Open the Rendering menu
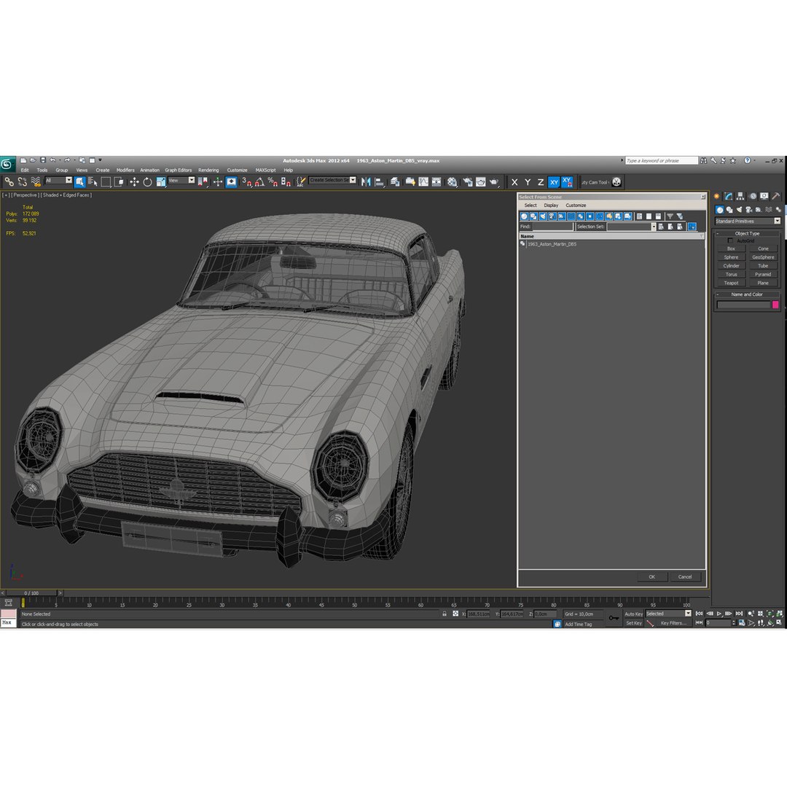The height and width of the screenshot is (787, 787). pyautogui.click(x=208, y=170)
